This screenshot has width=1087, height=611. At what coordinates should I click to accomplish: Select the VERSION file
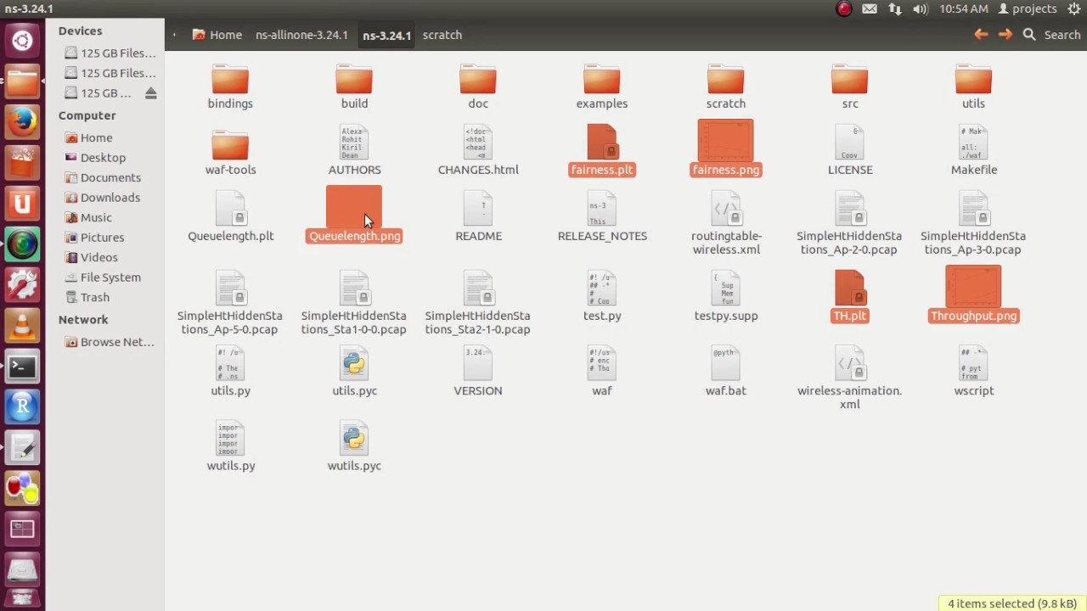point(478,372)
